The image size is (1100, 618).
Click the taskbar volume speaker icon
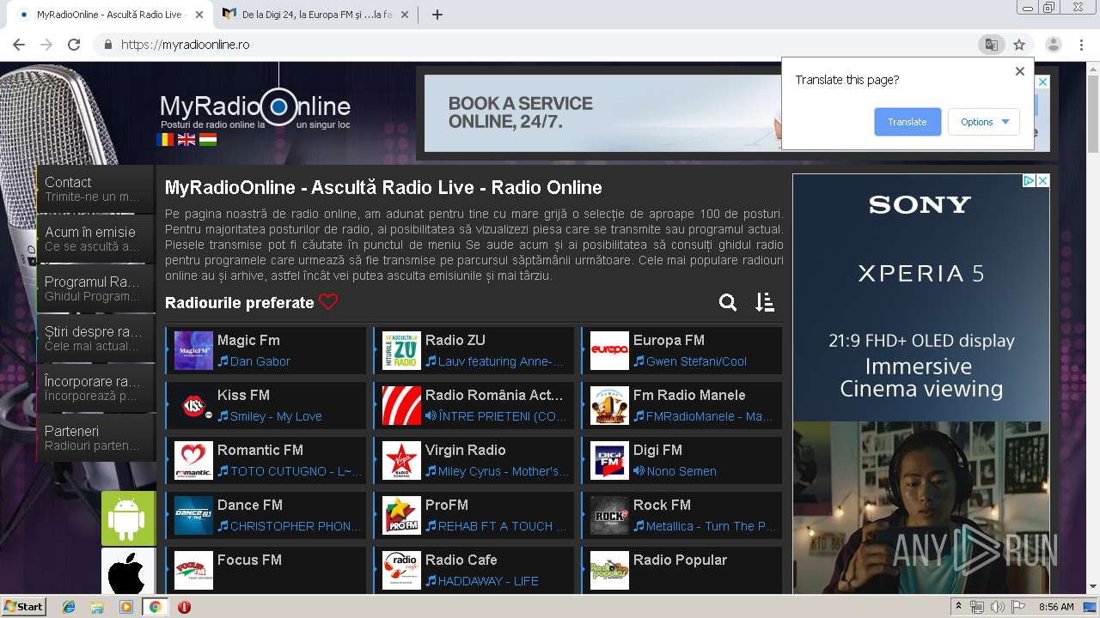(997, 607)
